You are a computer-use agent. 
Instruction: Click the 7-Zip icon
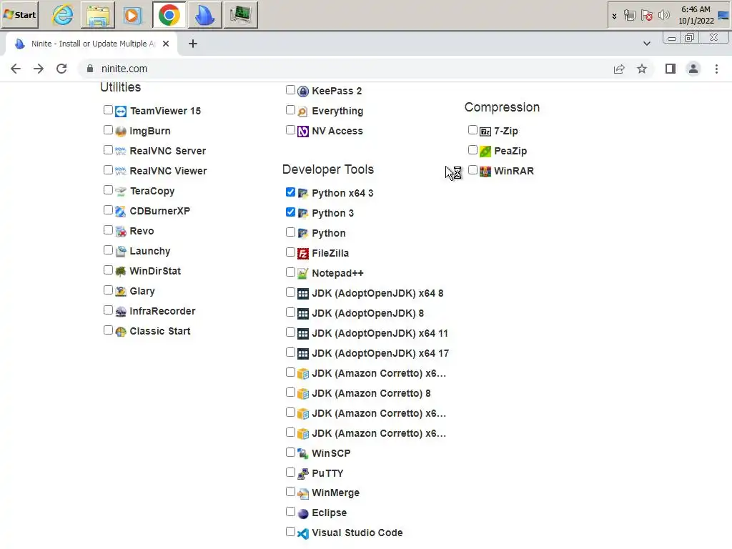485,132
